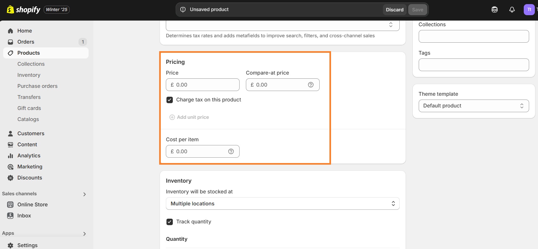Image resolution: width=538 pixels, height=249 pixels.
Task: Open Inventory under Products
Action: pyautogui.click(x=29, y=75)
